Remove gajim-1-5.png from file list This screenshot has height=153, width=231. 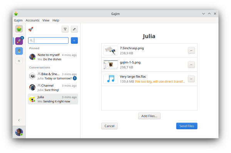[x=191, y=65]
